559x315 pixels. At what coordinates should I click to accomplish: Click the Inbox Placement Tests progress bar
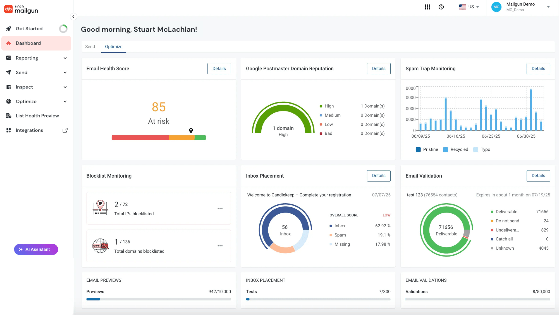318,299
